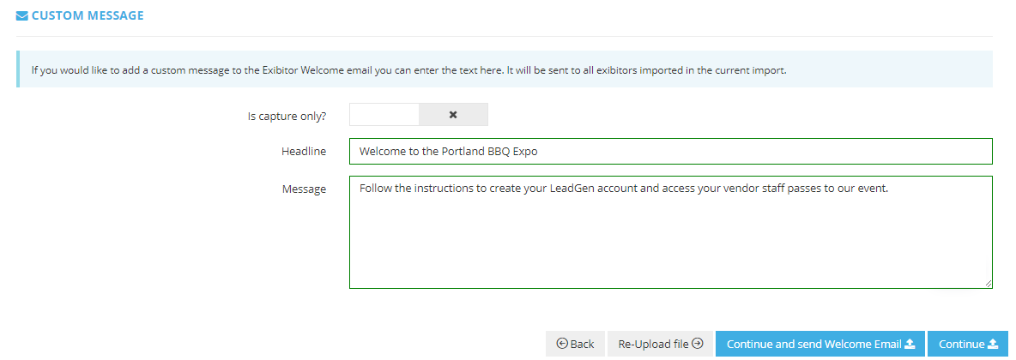This screenshot has height=360, width=1016.
Task: Click the Message field label
Action: 304,189
